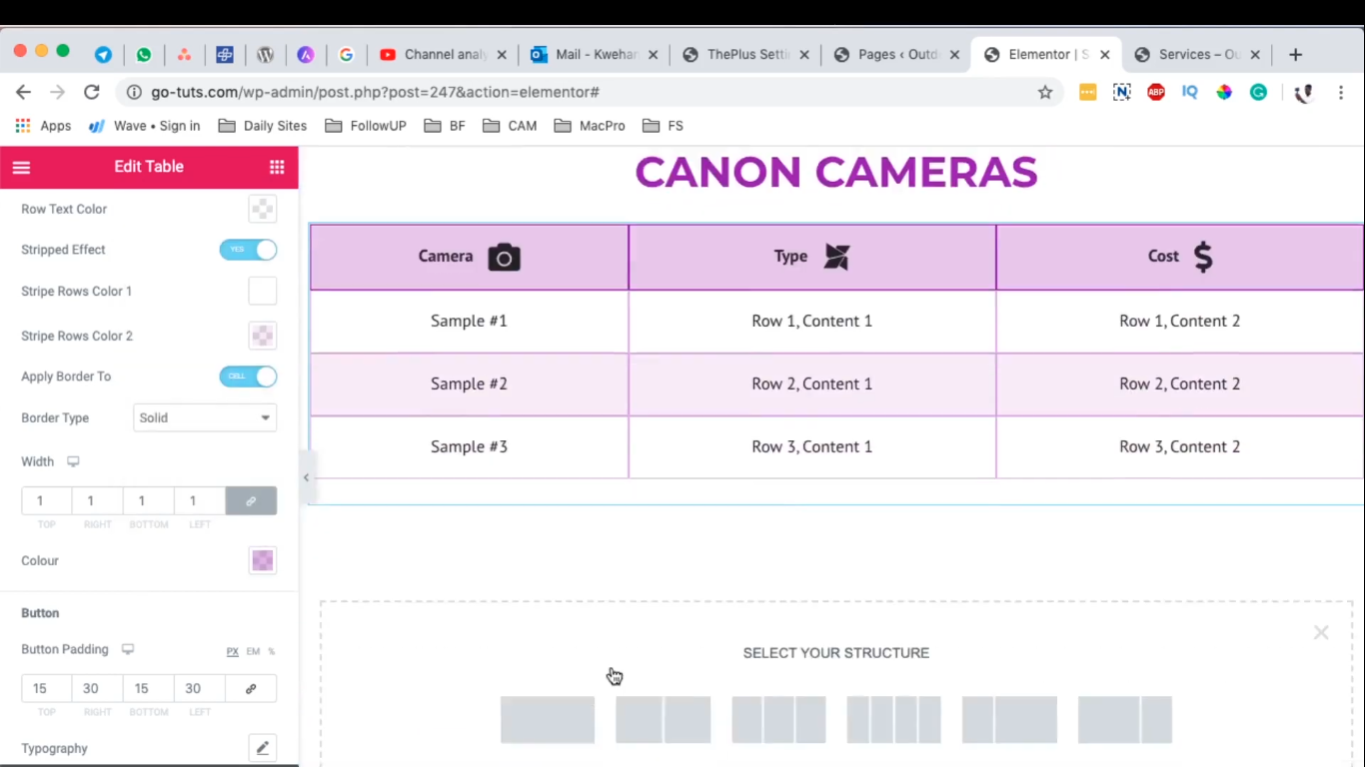Choose the two equal columns structure preset
The image size is (1365, 767).
point(664,720)
